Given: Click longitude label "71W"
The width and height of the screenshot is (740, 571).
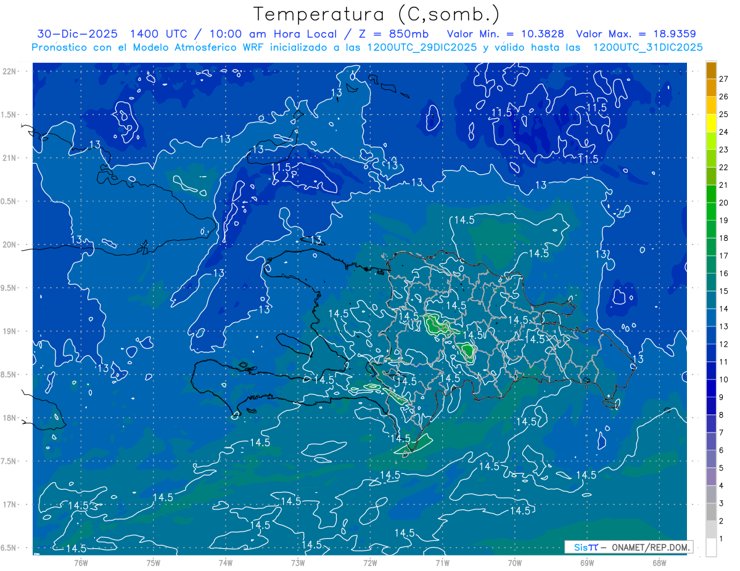Looking at the screenshot, I should (442, 563).
